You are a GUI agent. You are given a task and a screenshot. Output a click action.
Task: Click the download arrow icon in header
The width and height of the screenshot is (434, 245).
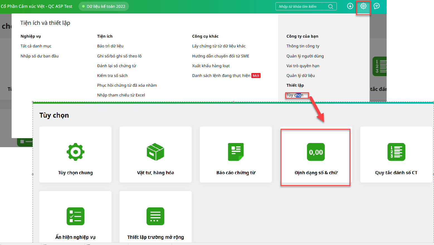pos(350,6)
